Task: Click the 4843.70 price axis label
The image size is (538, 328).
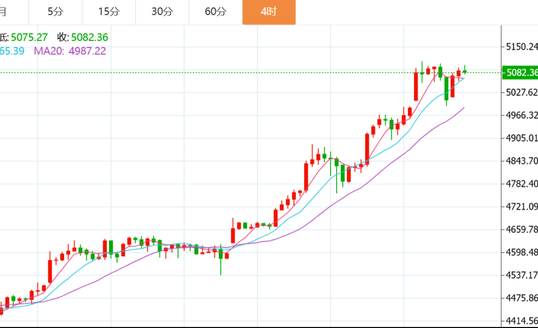Action: coord(522,160)
